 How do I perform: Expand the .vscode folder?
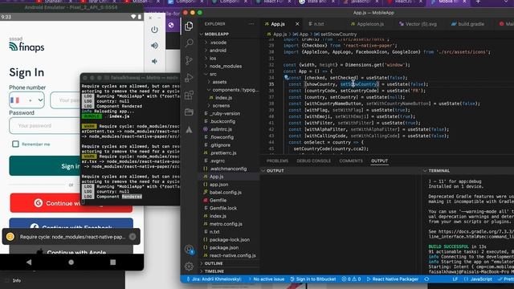(x=218, y=43)
